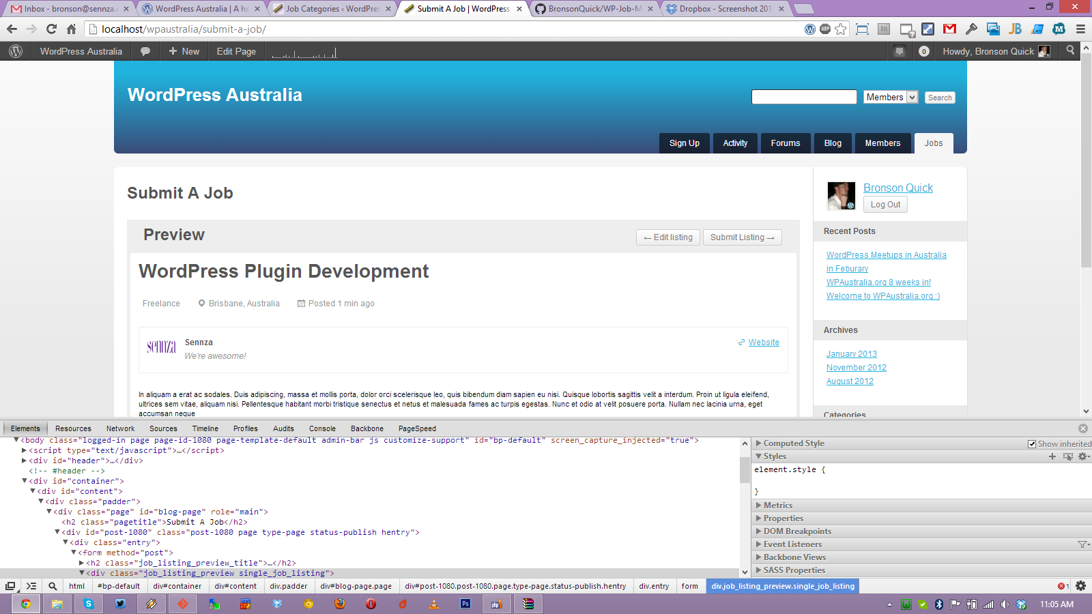Viewport: 1092px width, 614px height.
Task: Toggle element state icon in Styles
Action: (1068, 456)
